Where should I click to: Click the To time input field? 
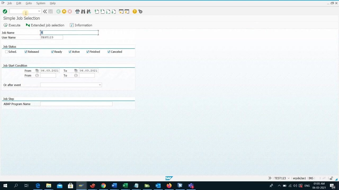pyautogui.click(x=87, y=75)
